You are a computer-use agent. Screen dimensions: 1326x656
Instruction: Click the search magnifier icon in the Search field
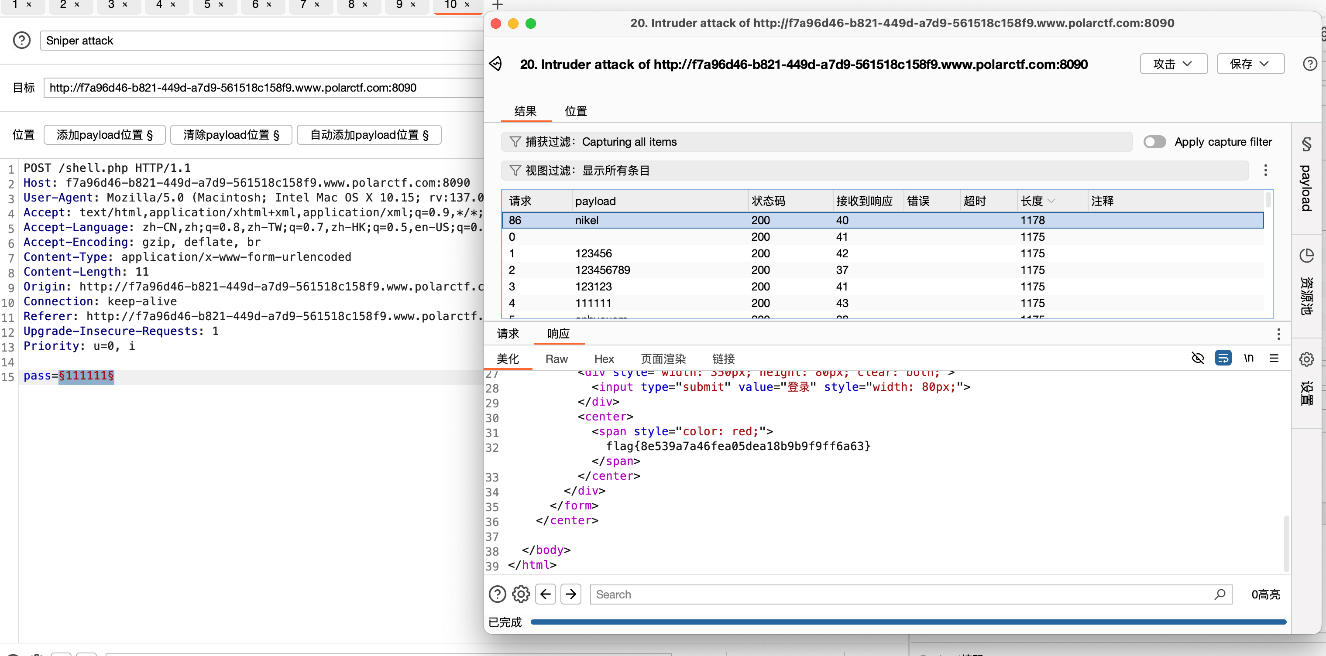pos(1220,594)
